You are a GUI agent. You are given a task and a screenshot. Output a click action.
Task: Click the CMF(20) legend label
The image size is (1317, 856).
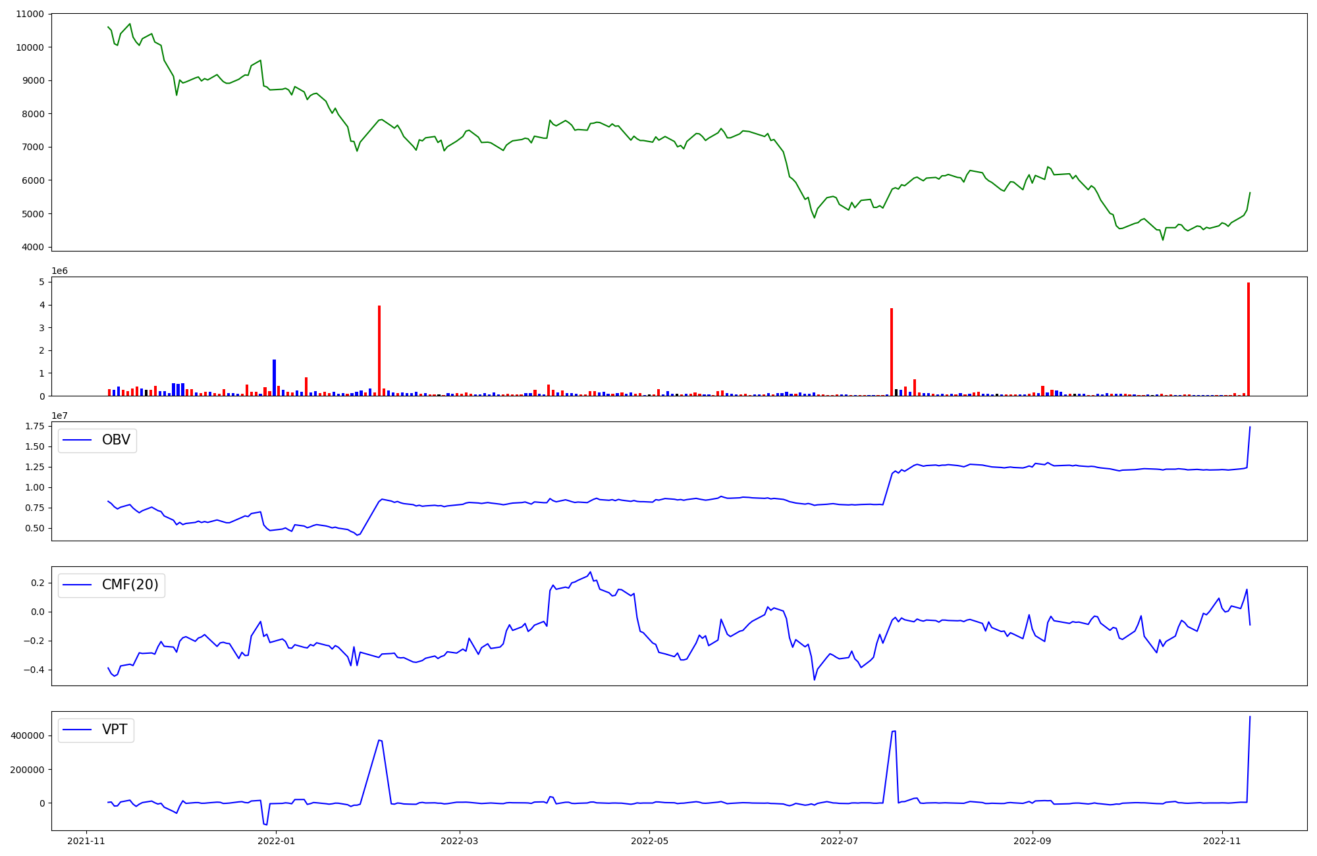point(130,585)
